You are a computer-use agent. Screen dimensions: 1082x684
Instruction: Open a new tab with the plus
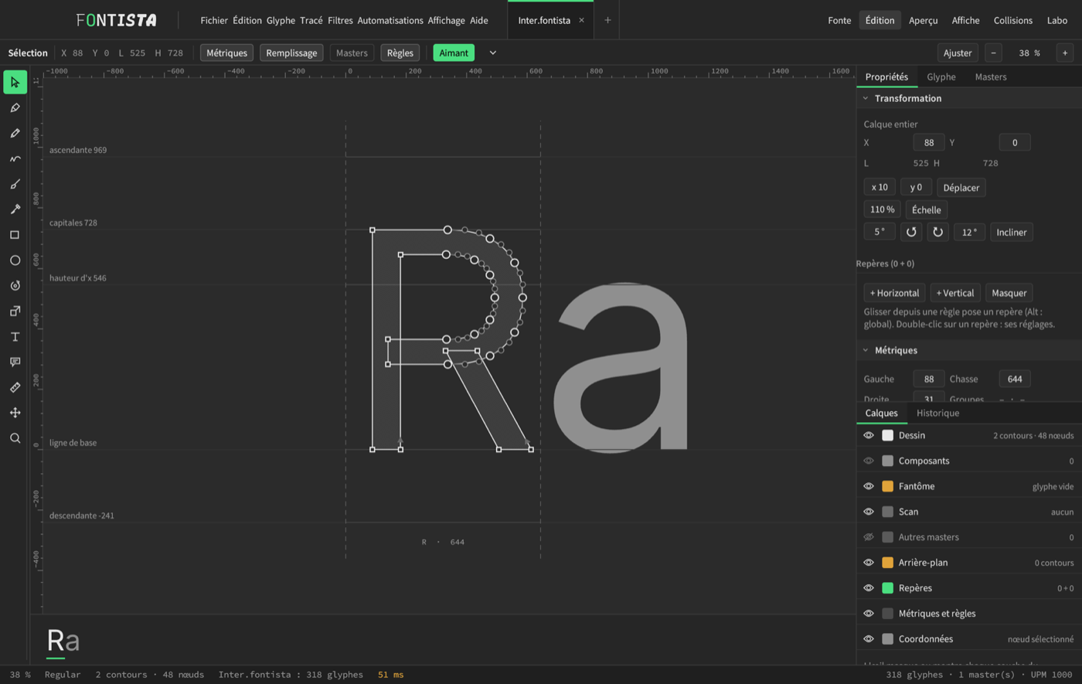pos(607,20)
